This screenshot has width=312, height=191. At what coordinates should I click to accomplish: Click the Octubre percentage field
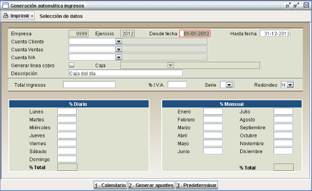point(283,135)
